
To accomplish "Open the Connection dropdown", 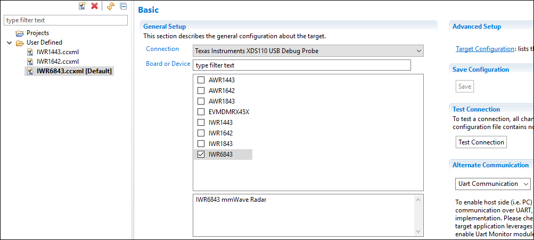I will tap(308, 51).
